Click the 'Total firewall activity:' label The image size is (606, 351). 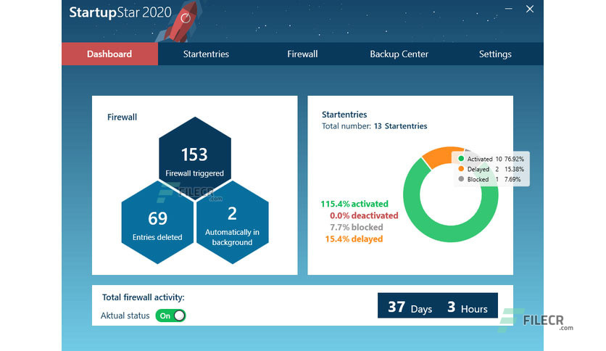(x=144, y=297)
